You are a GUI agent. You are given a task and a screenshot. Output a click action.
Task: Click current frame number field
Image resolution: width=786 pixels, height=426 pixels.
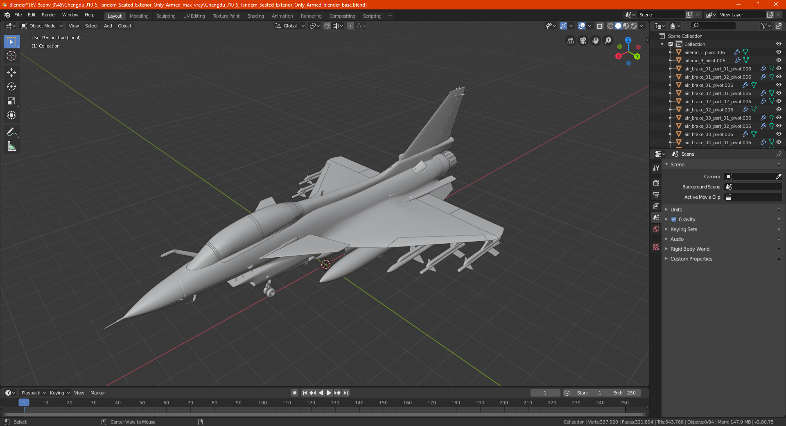545,393
